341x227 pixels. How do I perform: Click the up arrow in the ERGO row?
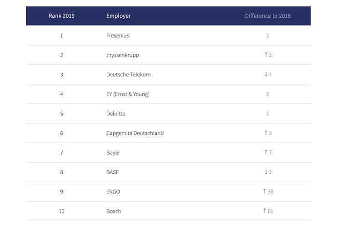(x=264, y=192)
